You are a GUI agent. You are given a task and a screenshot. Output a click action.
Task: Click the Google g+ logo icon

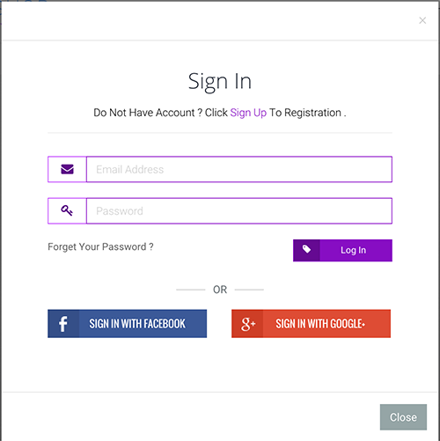pos(248,324)
